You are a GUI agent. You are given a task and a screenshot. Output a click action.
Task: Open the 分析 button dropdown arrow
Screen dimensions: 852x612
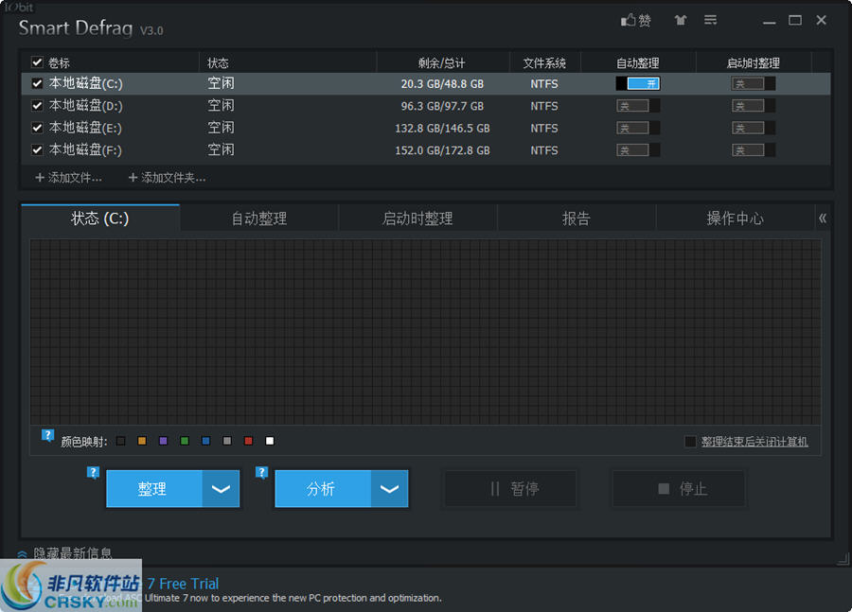(388, 489)
